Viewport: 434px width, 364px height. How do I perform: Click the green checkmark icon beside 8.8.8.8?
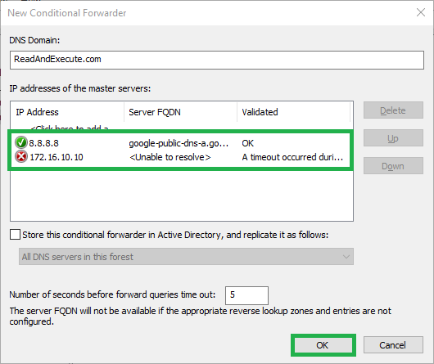tap(21, 142)
